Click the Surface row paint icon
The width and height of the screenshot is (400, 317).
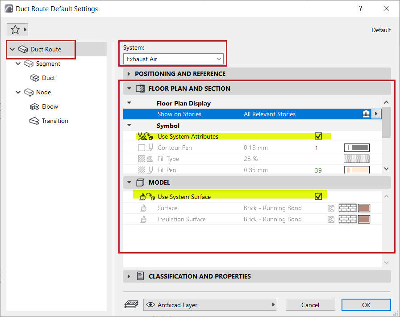(143, 208)
